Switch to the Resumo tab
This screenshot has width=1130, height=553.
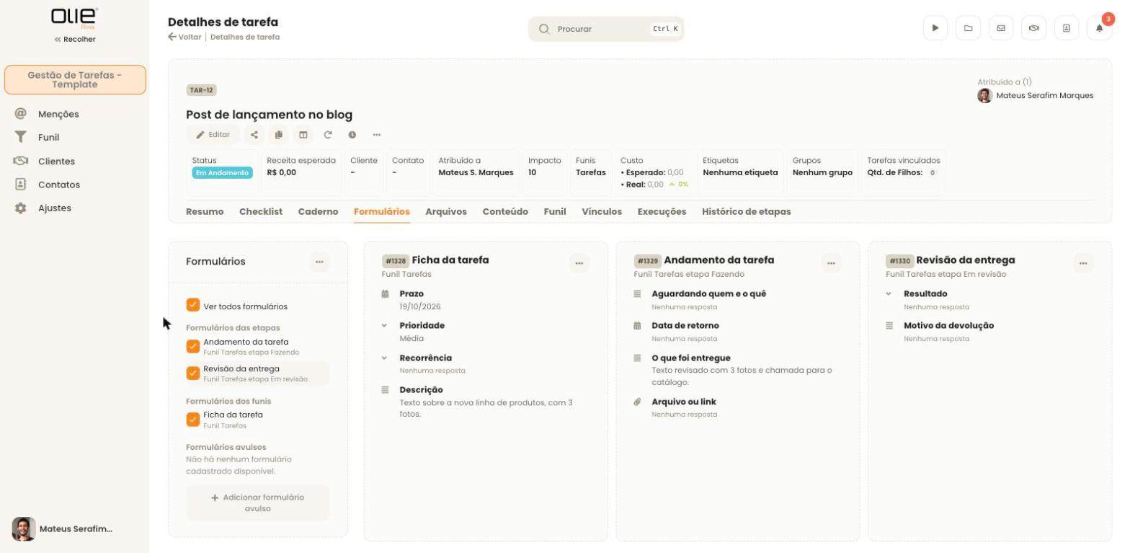point(205,212)
